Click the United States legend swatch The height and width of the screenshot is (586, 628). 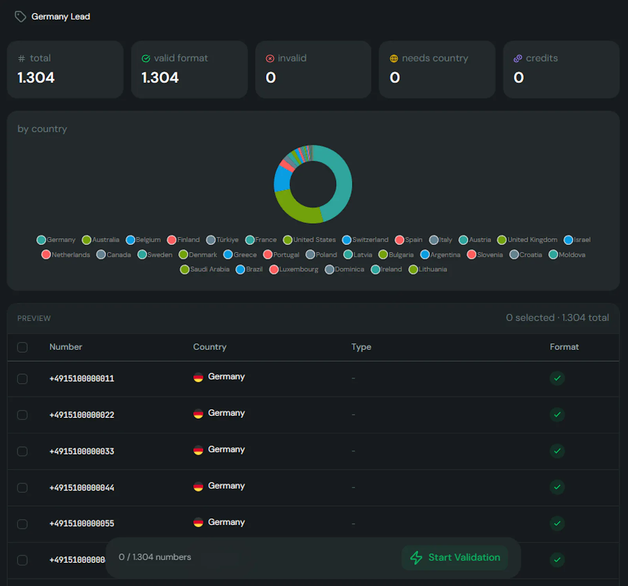pyautogui.click(x=288, y=240)
